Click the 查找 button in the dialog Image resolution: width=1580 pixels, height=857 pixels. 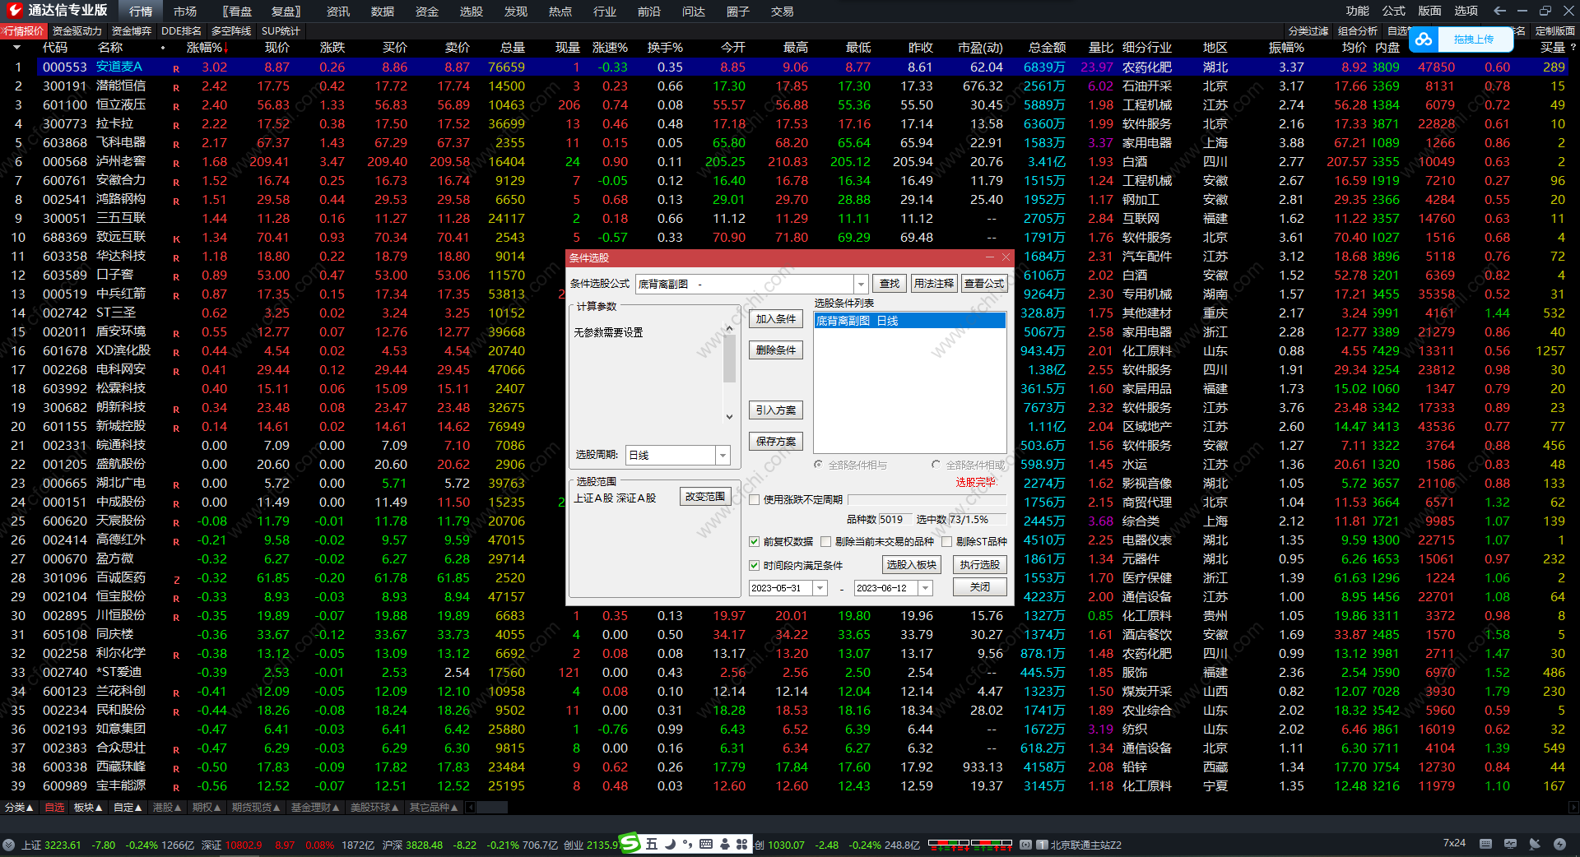pos(890,284)
